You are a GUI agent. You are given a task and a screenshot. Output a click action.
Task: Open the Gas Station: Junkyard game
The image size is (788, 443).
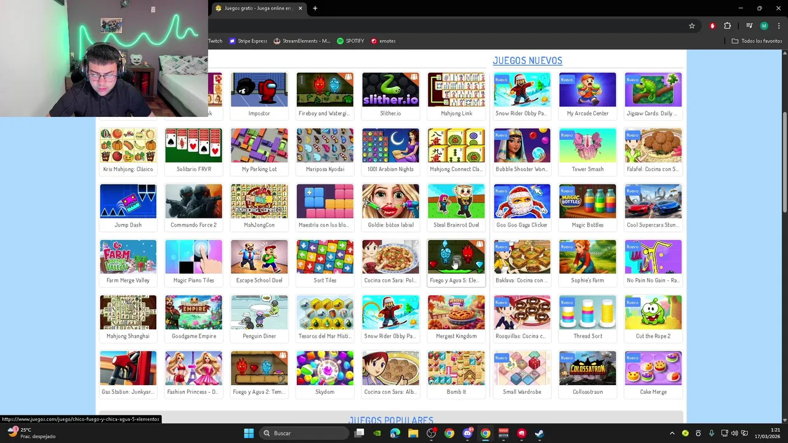[x=128, y=374]
